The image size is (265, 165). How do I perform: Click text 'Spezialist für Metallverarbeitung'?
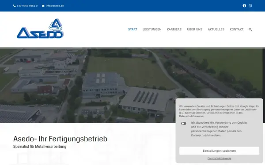coord(40,147)
